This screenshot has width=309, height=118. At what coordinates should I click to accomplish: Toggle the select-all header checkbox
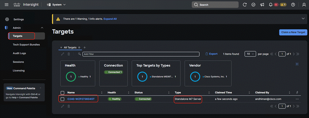click(63, 93)
